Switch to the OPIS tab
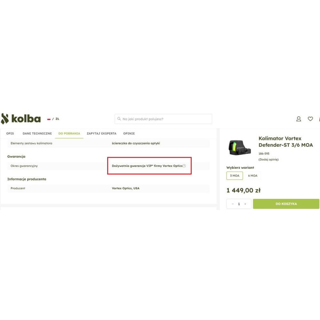This screenshot has width=320, height=320. tap(10, 134)
